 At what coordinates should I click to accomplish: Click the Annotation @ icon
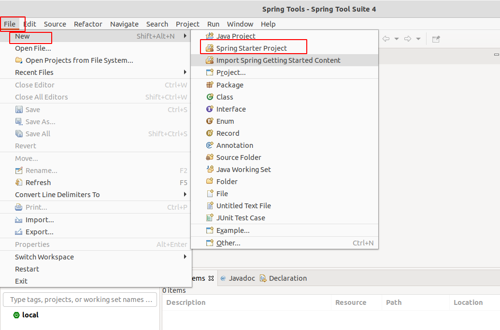click(210, 145)
